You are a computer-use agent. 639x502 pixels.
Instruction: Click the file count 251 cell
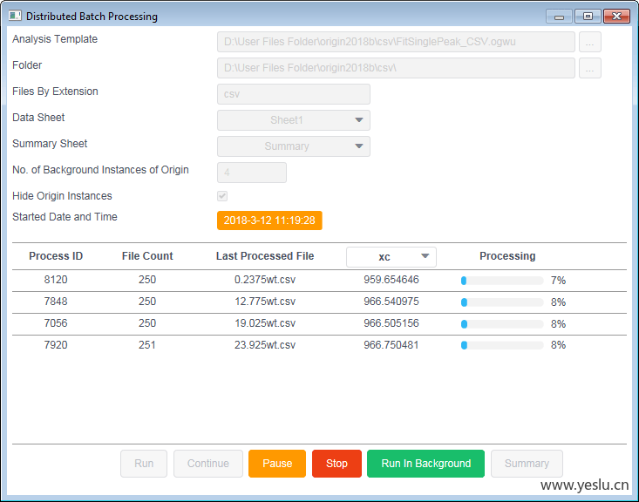click(x=147, y=345)
